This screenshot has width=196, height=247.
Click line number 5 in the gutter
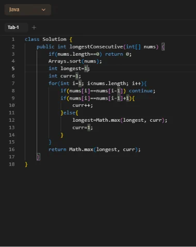pos(13,69)
